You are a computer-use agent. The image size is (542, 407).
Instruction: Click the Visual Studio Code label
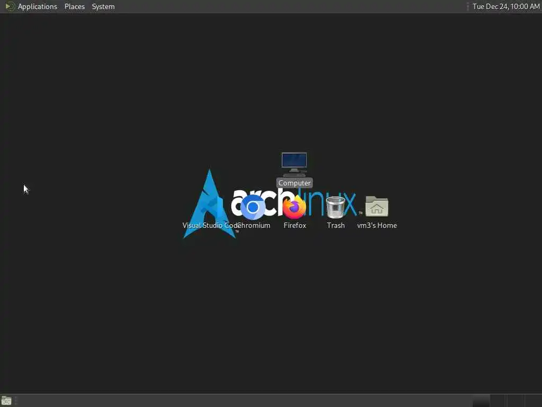click(x=211, y=225)
